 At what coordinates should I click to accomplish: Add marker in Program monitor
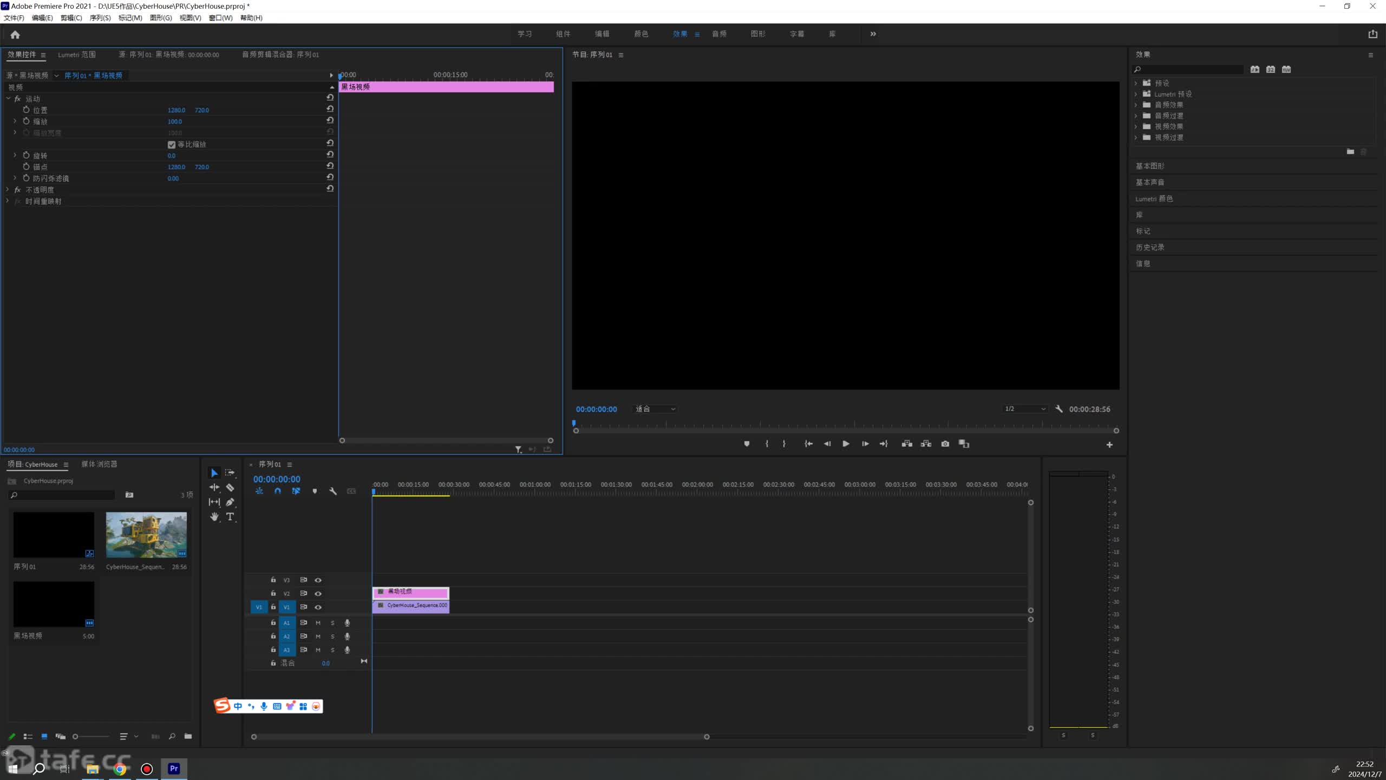pos(747,444)
